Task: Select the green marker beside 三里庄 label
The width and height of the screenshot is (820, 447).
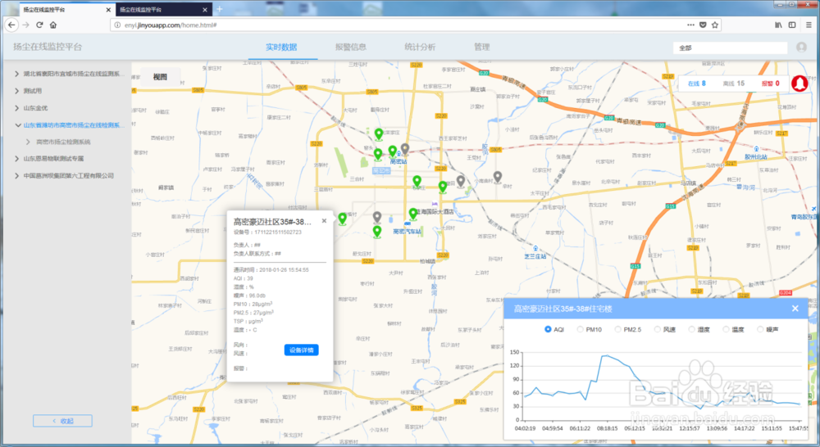Action: 417,181
